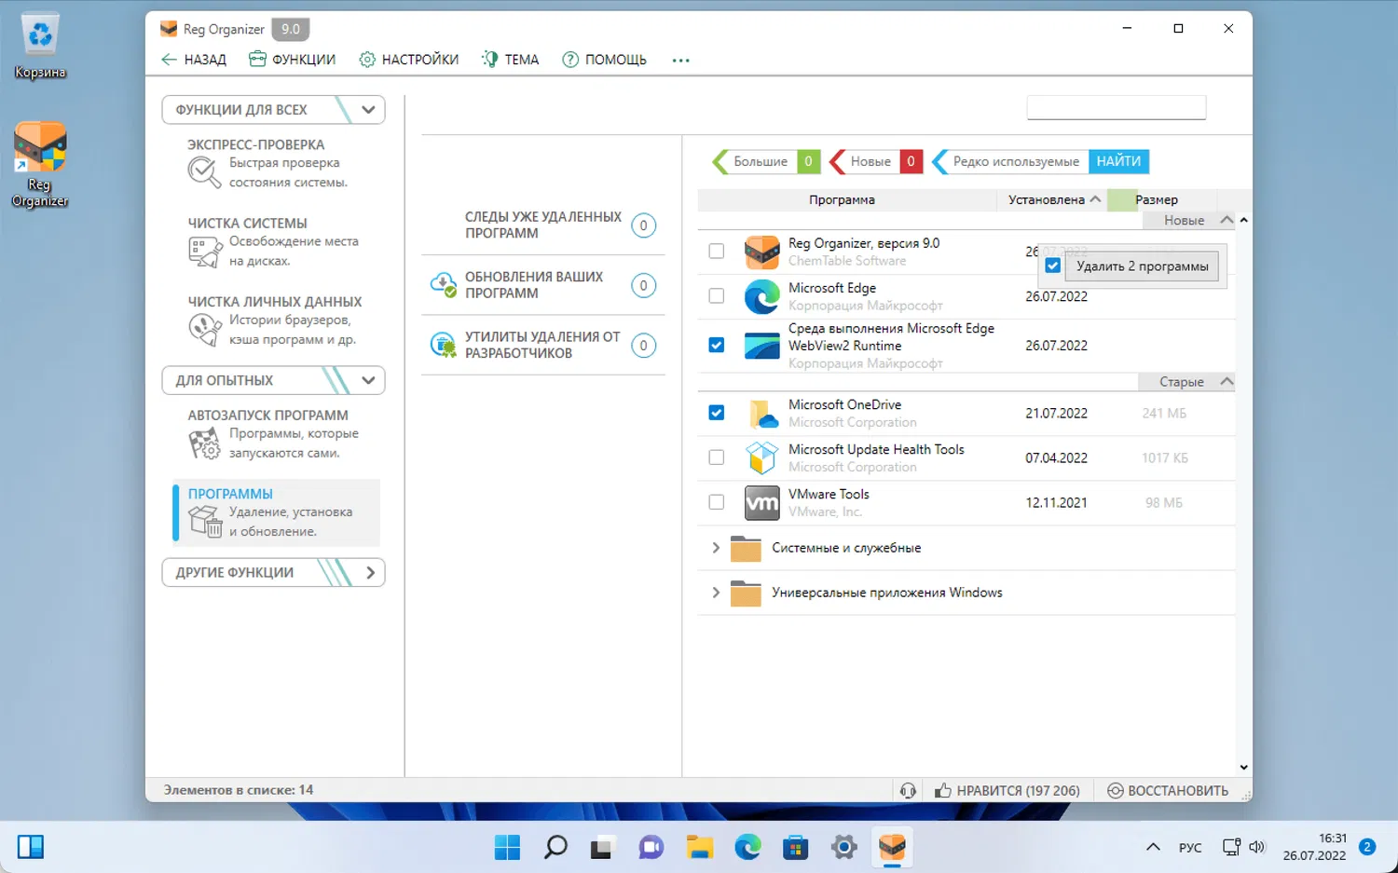Viewport: 1398px width, 873px height.
Task: Open the taskbar clock and date
Action: (x=1314, y=847)
